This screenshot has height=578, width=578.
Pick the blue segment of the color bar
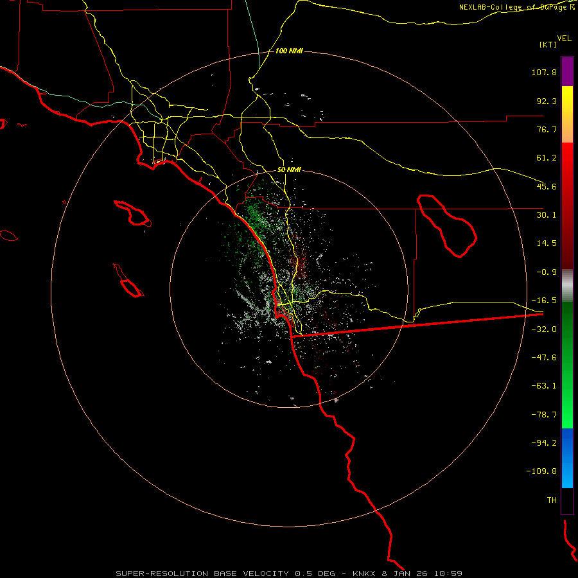(x=567, y=458)
